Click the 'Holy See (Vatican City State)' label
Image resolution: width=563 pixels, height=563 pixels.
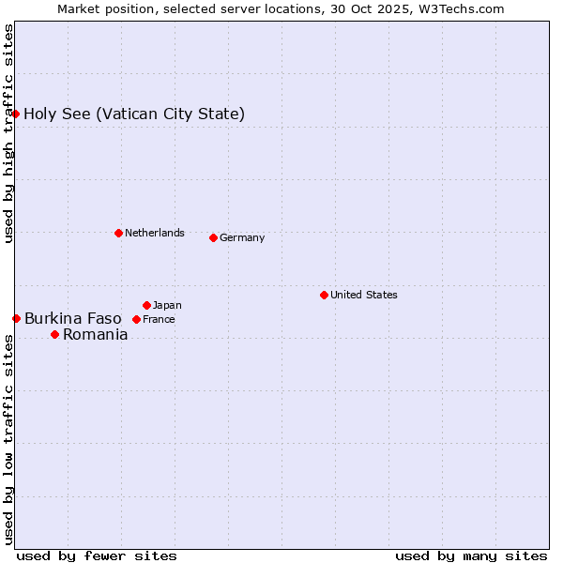[x=134, y=114]
